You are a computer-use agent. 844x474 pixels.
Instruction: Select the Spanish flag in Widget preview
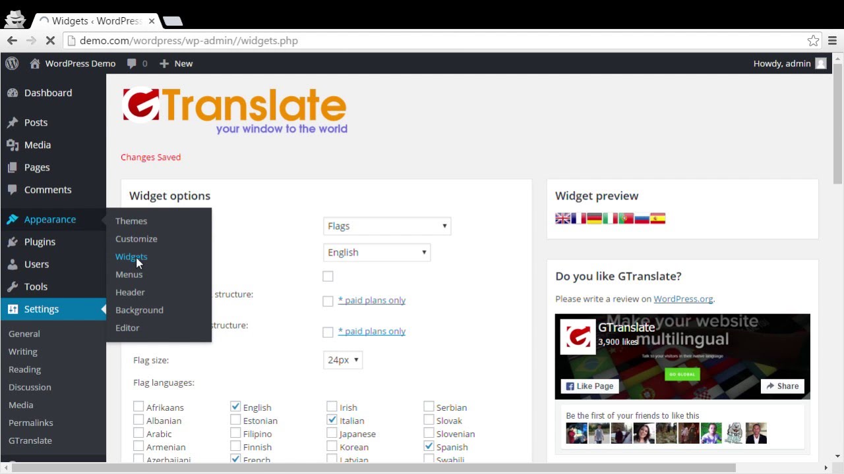[x=658, y=219]
